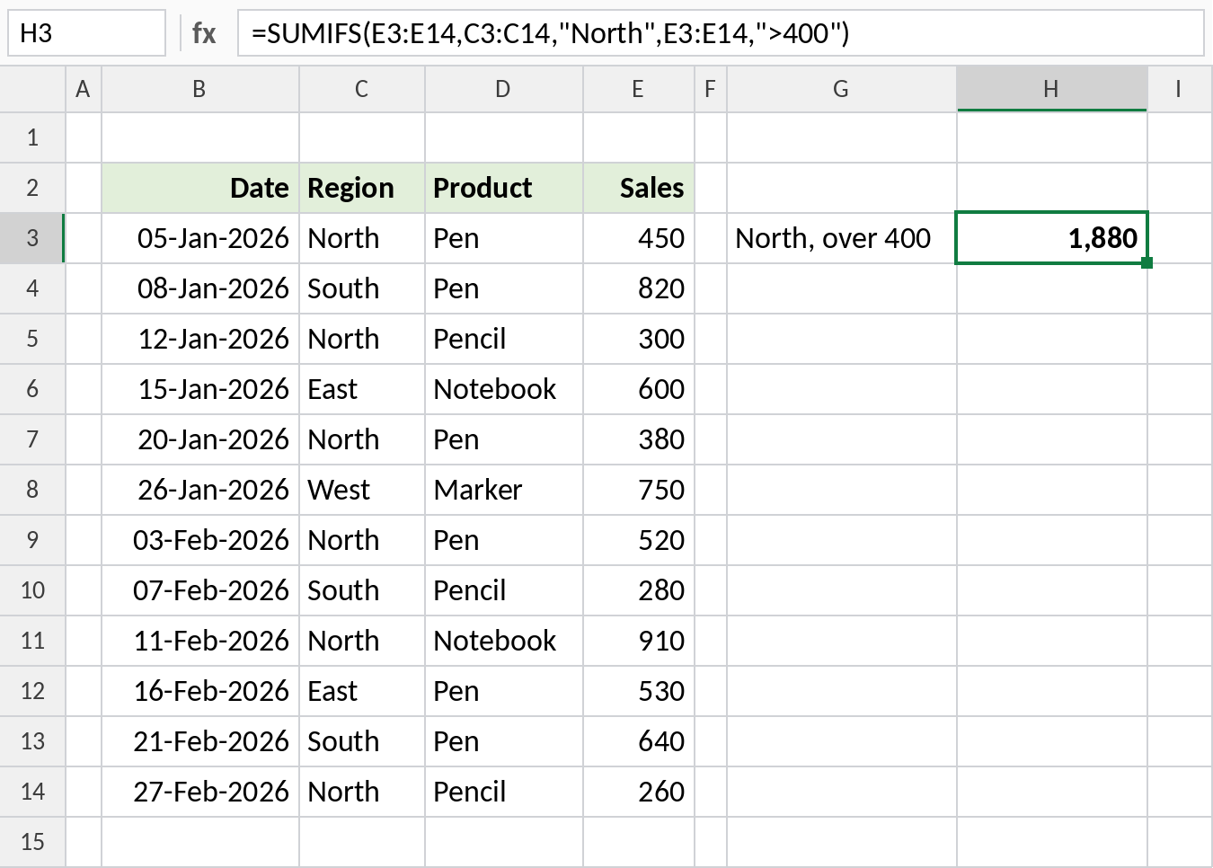The width and height of the screenshot is (1213, 868).
Task: Select sales value 380
Action: [x=639, y=439]
